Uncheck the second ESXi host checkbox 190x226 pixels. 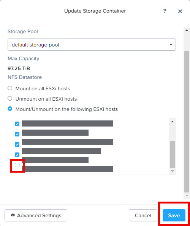point(17,134)
